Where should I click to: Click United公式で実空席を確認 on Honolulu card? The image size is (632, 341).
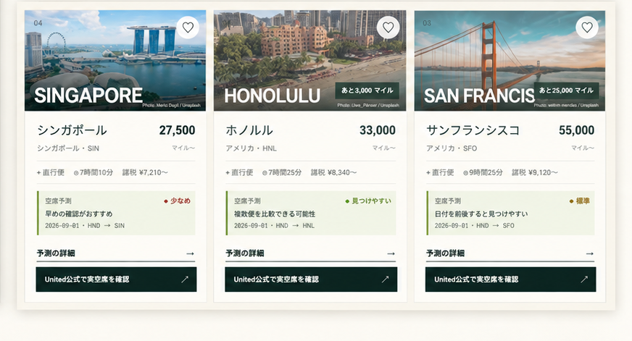pos(311,279)
